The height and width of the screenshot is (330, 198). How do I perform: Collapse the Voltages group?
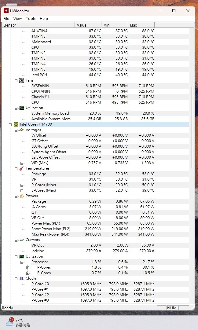[16, 130]
